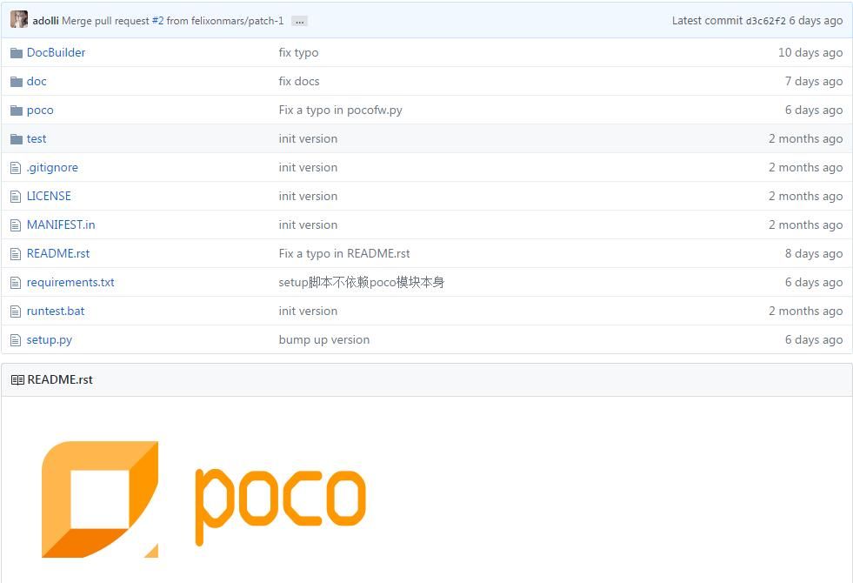This screenshot has height=583, width=853.
Task: Click the README.rst header title
Action: point(60,379)
